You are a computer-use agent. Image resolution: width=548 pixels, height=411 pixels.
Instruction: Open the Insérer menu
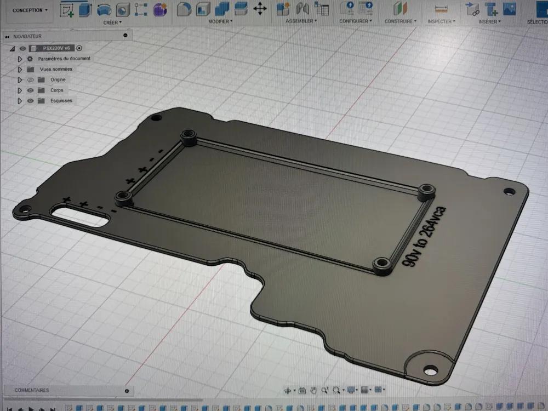point(489,22)
